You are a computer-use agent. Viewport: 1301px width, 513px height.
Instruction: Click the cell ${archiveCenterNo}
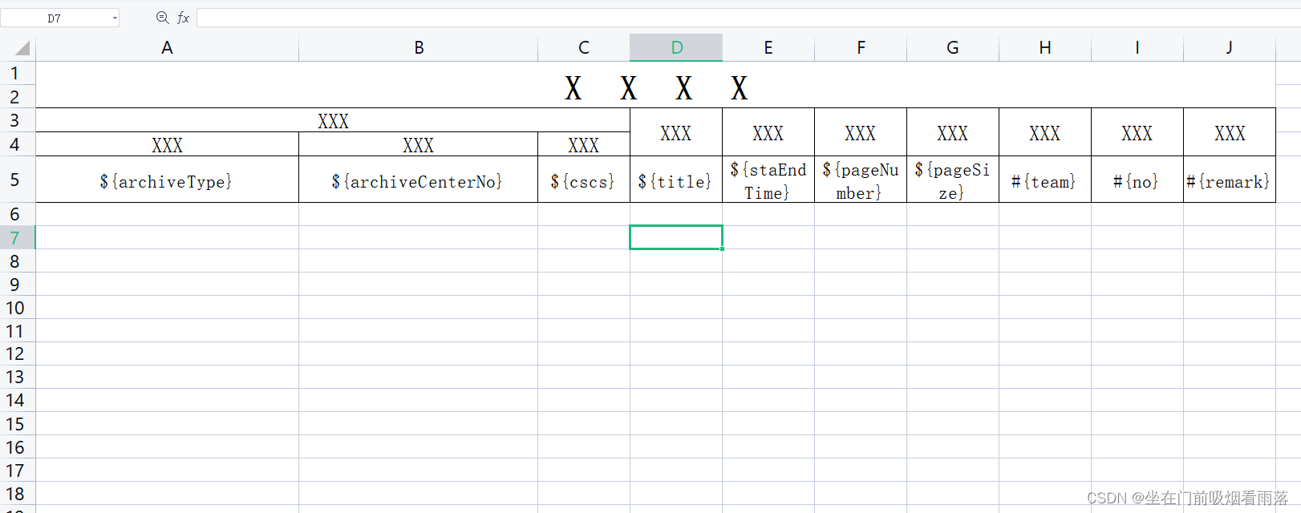[x=418, y=180]
